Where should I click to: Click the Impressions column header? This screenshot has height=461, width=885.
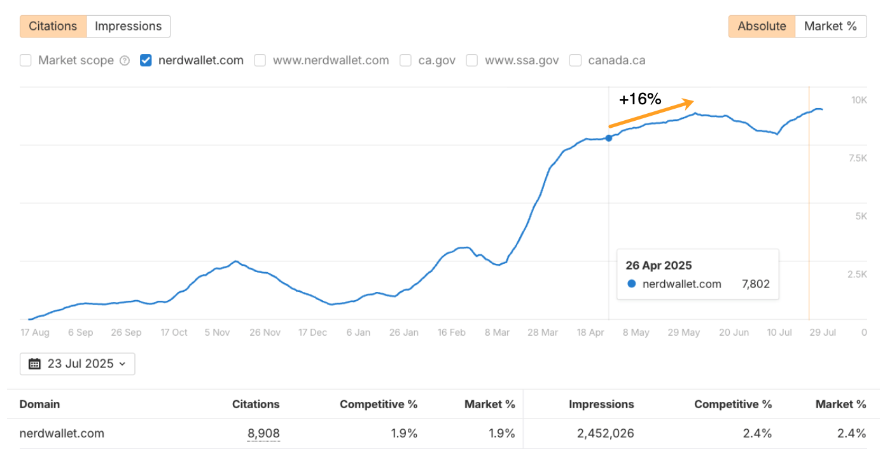[x=602, y=404]
